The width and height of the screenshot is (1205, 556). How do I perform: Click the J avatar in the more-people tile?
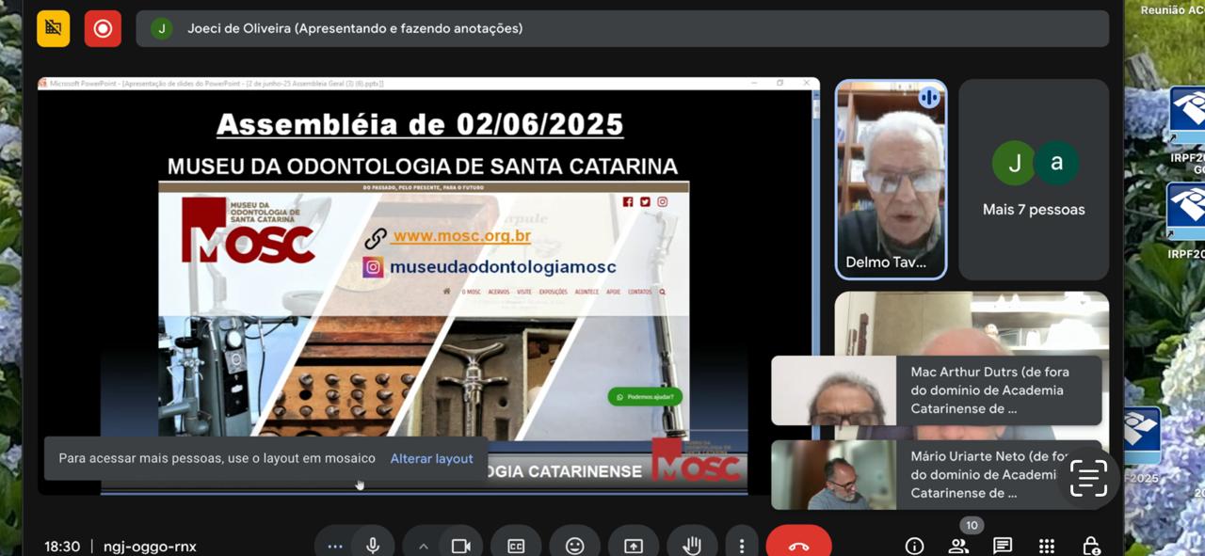tap(1014, 163)
